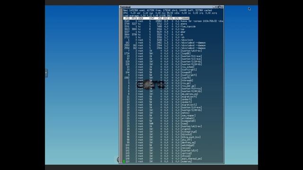Viewport: 303px width, 170px height.
Task: Select the wbar process row
Action: [x=173, y=32]
